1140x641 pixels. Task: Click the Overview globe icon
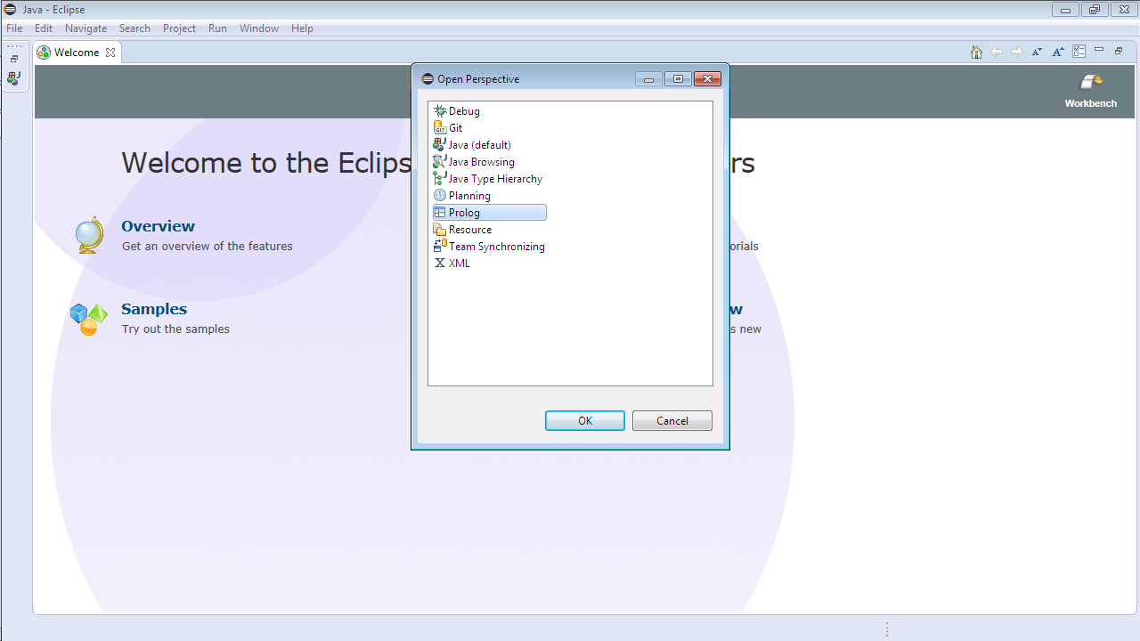[89, 235]
